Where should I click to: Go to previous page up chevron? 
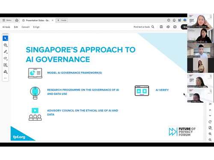tap(210, 110)
